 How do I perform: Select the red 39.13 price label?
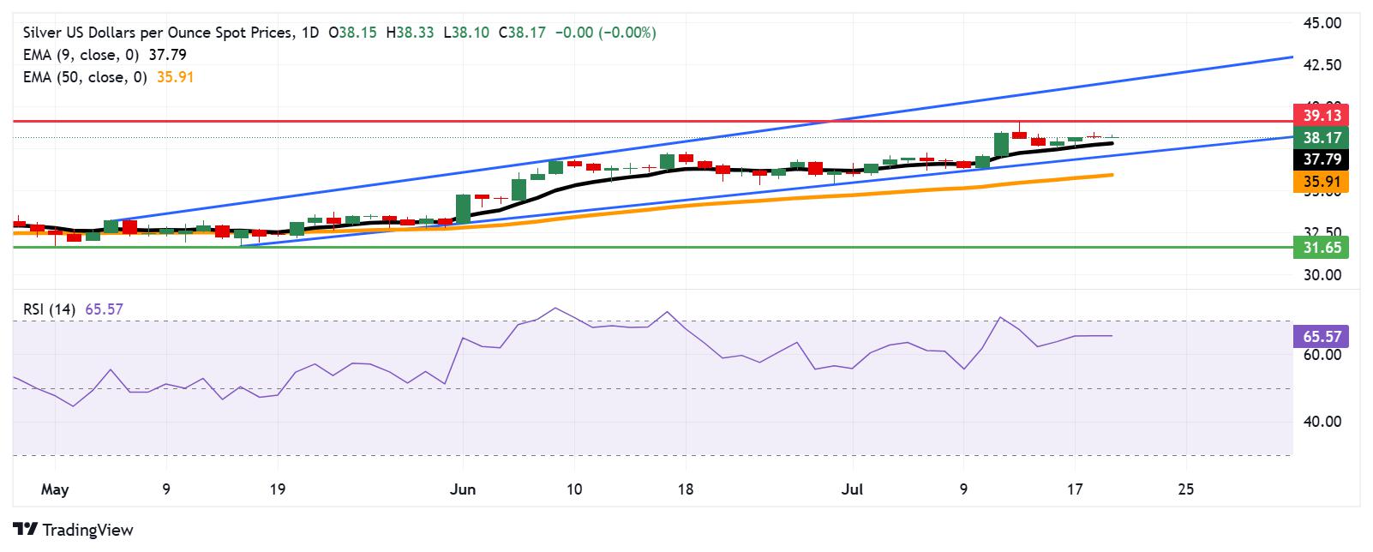point(1321,115)
